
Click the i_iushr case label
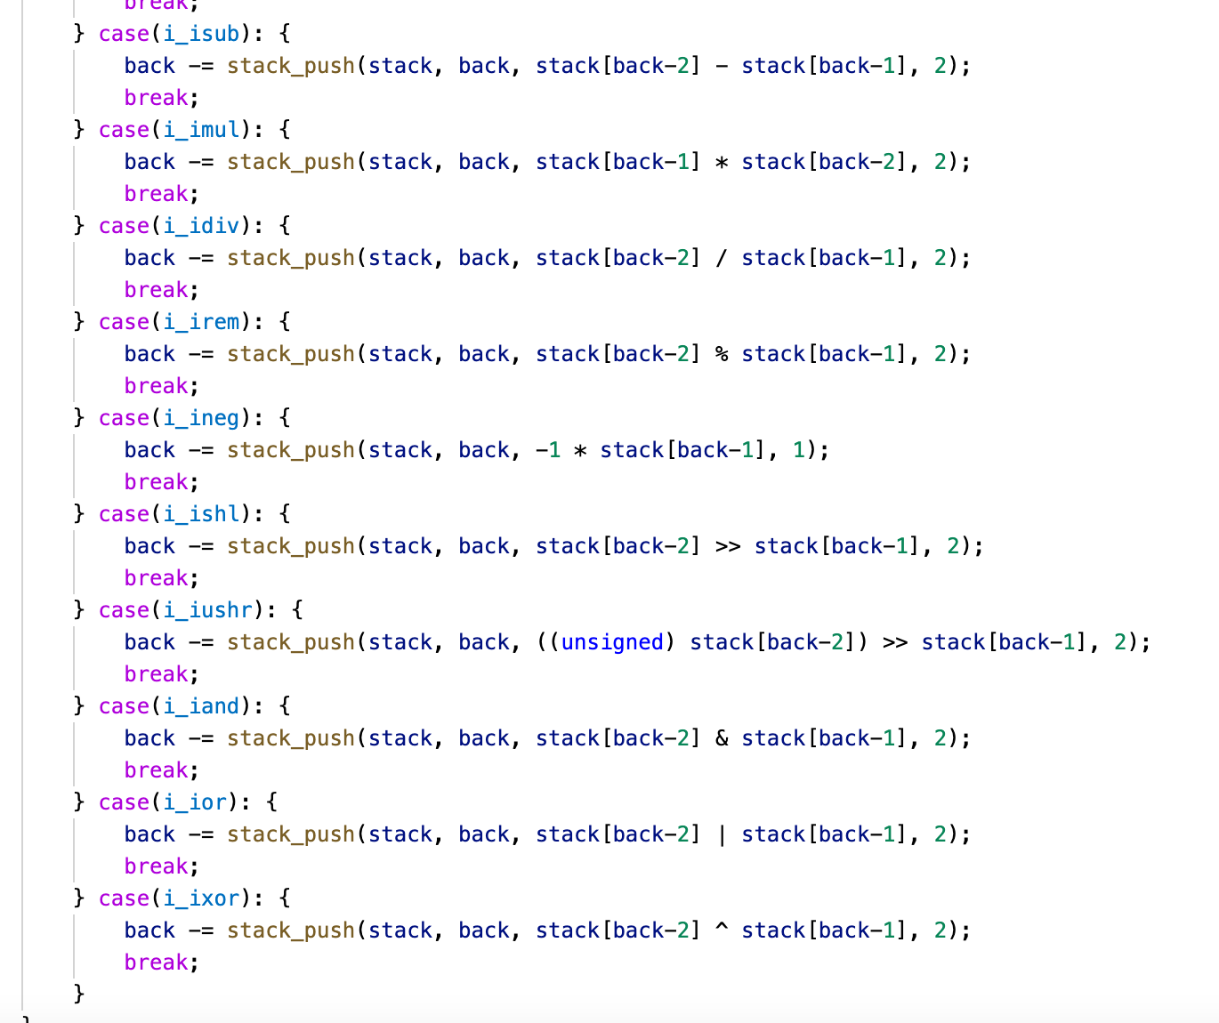coord(208,610)
